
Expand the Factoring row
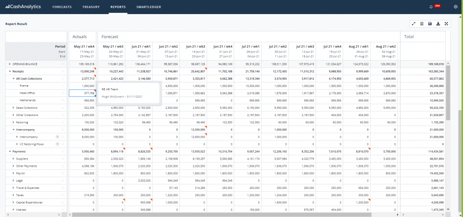pyautogui.click(x=13, y=122)
